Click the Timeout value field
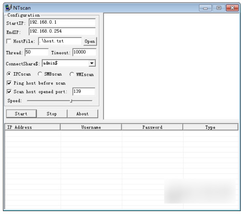The height and width of the screenshot is (214, 245). [x=84, y=52]
